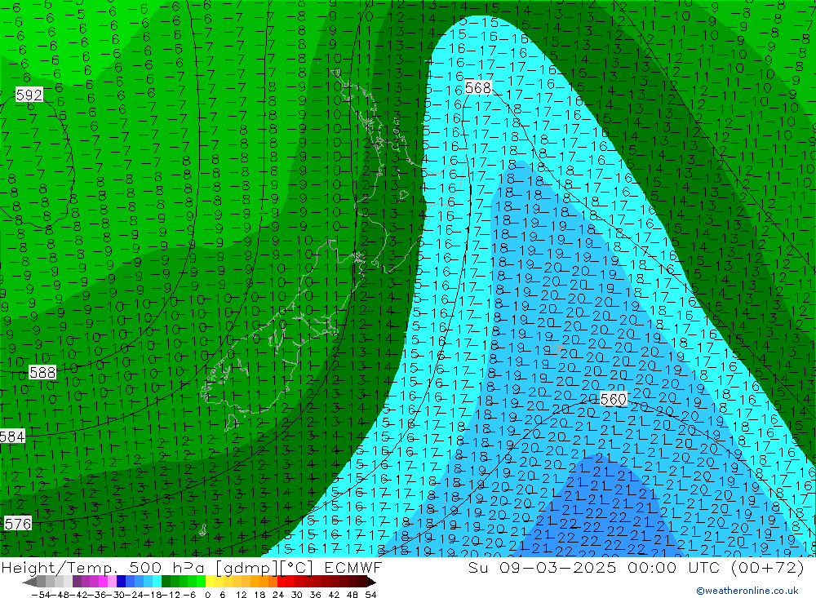This screenshot has height=598, width=816.
Task: Click the gray left arrow end of color scale
Action: click(29, 582)
